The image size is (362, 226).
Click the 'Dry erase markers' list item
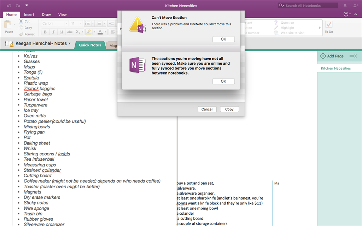pos(42,197)
